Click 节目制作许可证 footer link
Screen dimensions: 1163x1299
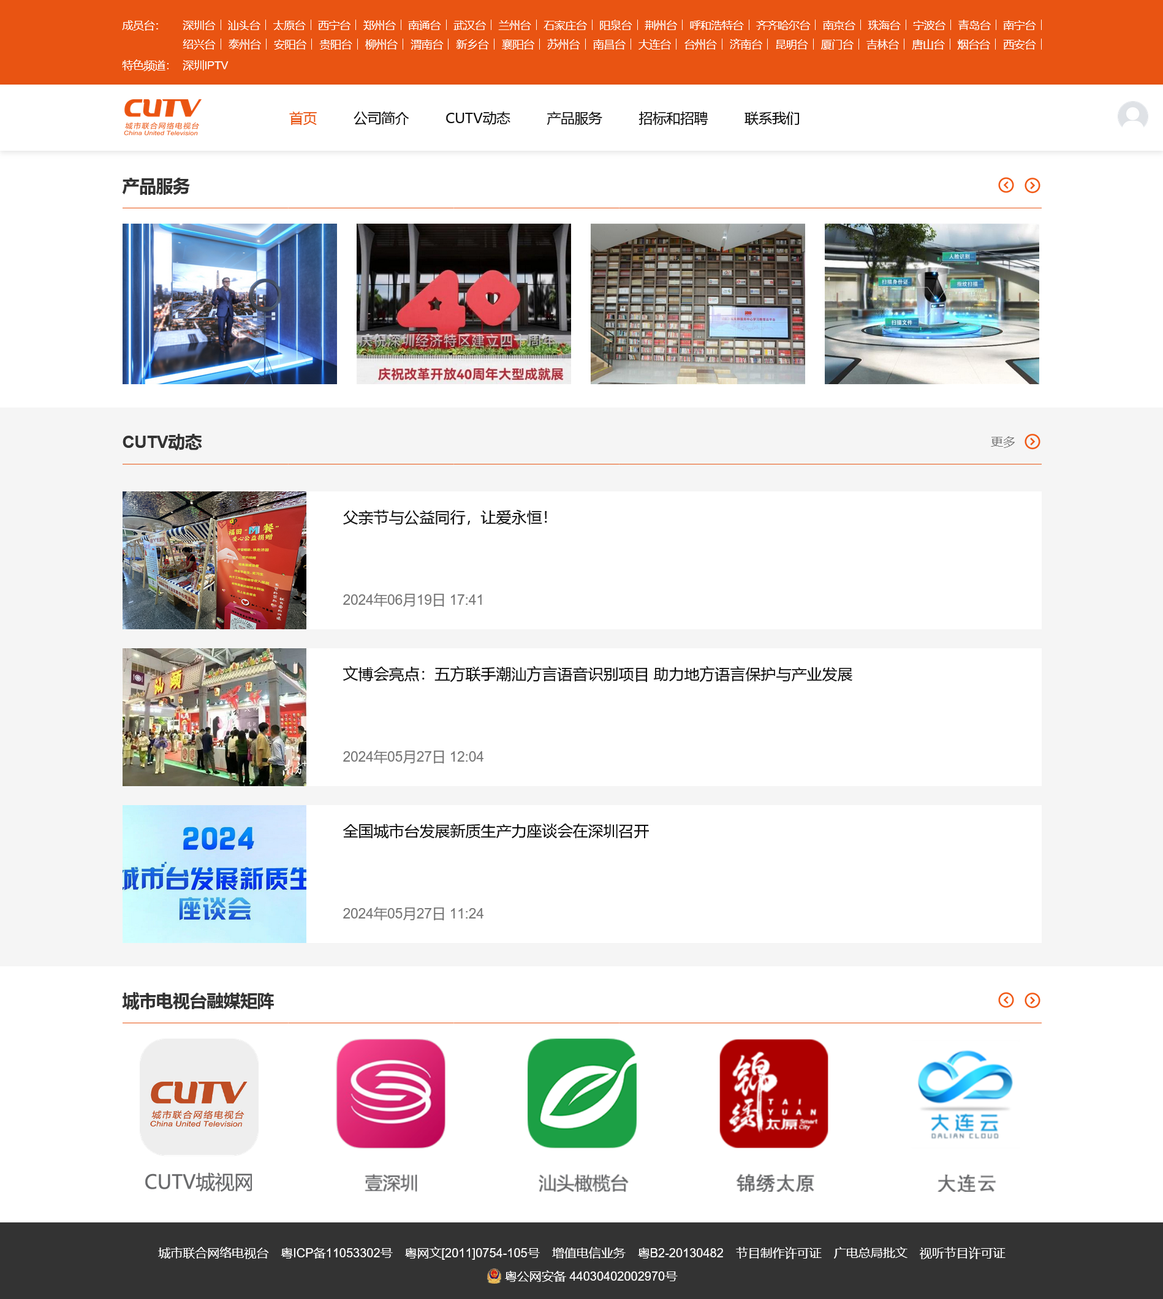coord(778,1253)
